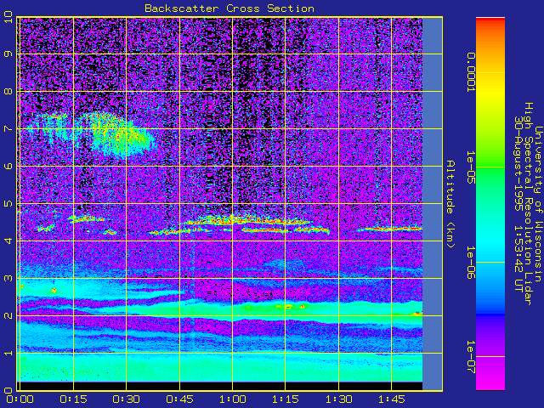Viewport: 544px width, 408px height.
Task: Click the "Backscatter Cross Section" plot title
Action: coord(229,8)
